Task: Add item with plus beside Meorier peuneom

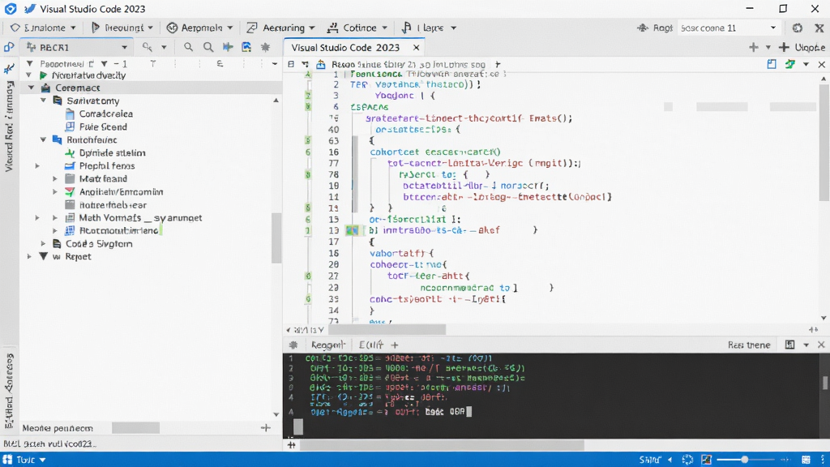Action: pyautogui.click(x=266, y=428)
